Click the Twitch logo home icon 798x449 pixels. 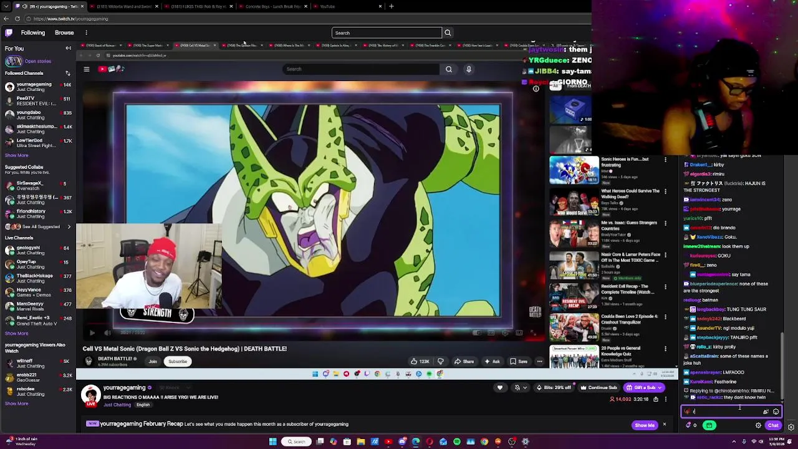coord(9,32)
